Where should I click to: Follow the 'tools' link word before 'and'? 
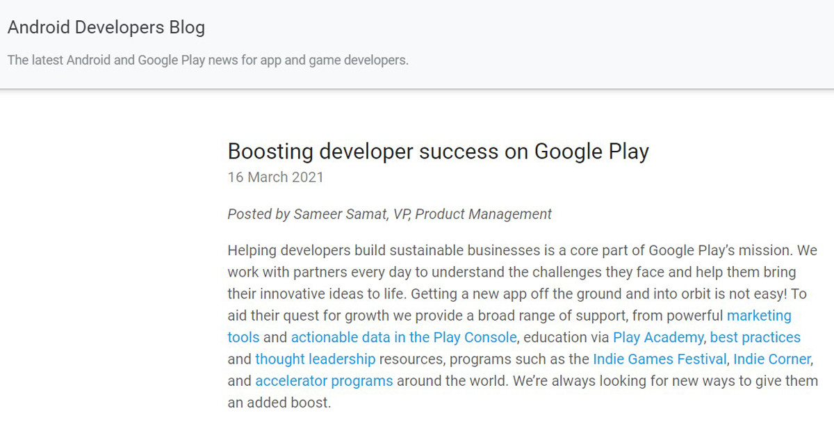point(243,338)
